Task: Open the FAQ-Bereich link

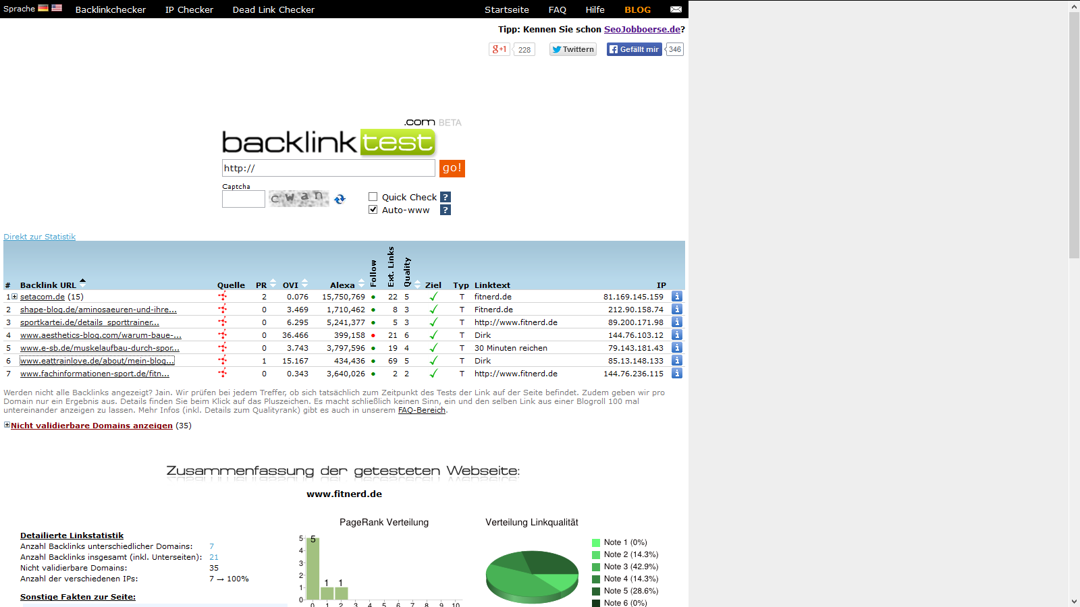Action: pos(422,410)
